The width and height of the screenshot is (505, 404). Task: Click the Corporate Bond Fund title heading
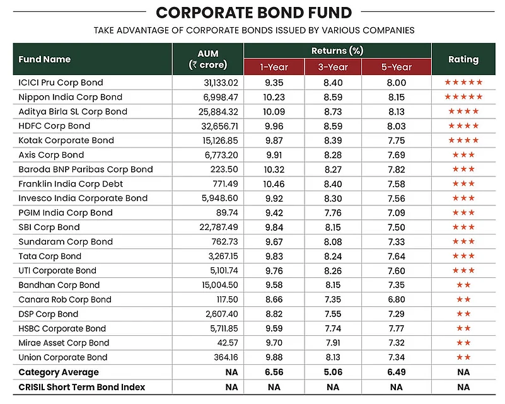[x=254, y=13]
